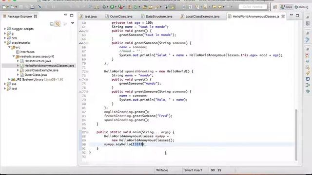
Task: Click the Debug bug toolbar icon
Action: point(104,7)
